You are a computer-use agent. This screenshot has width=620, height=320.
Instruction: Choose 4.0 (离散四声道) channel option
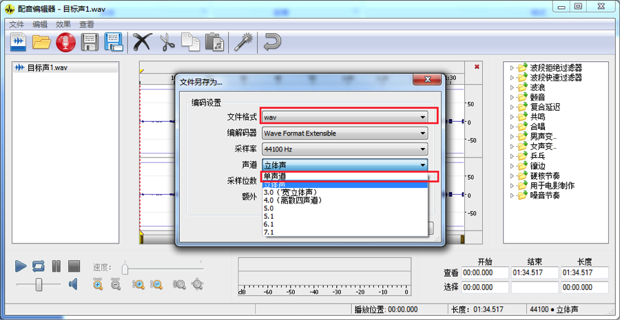point(345,200)
